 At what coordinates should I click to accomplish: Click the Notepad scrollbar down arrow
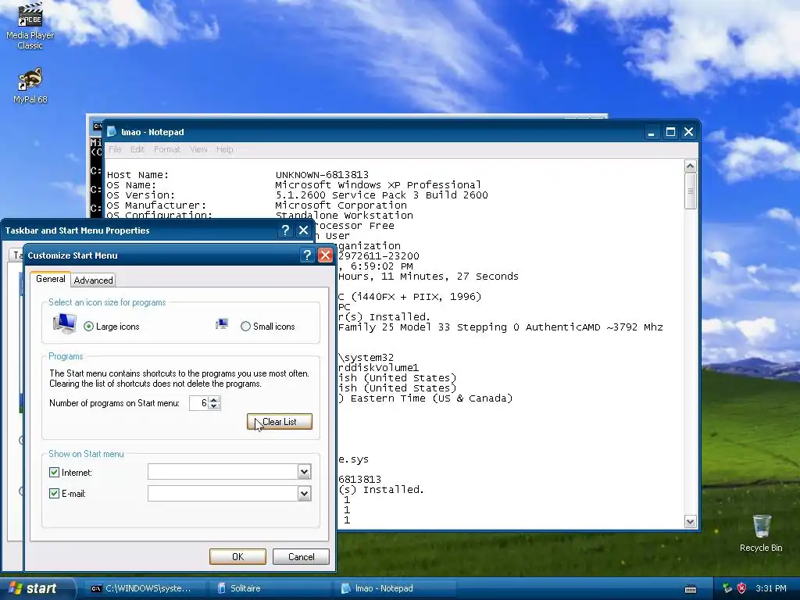point(691,521)
